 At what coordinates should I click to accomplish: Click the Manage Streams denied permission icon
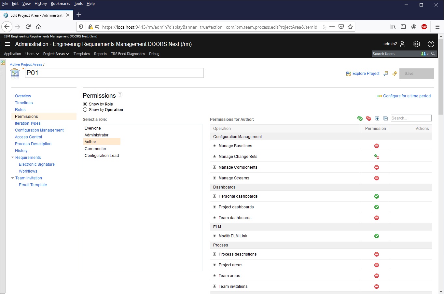377,178
